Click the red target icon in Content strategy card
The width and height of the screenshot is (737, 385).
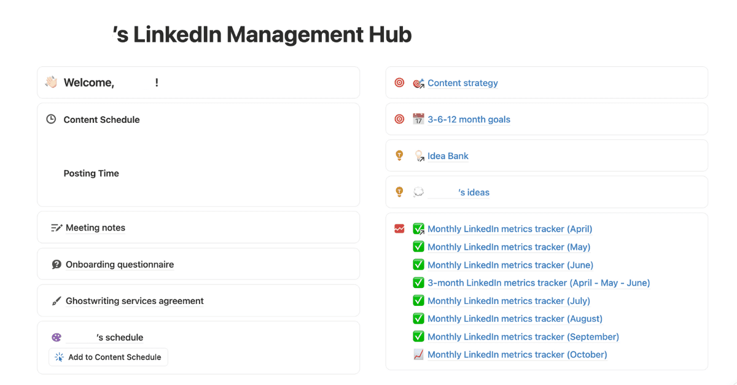[399, 82]
